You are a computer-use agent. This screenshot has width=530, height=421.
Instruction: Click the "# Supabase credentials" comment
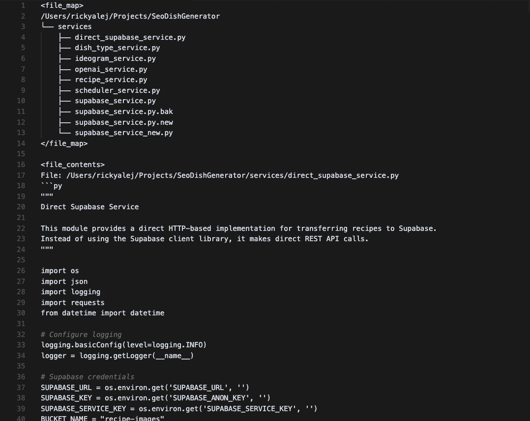[88, 377]
